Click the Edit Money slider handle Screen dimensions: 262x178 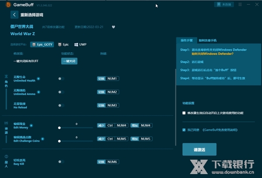59,128
